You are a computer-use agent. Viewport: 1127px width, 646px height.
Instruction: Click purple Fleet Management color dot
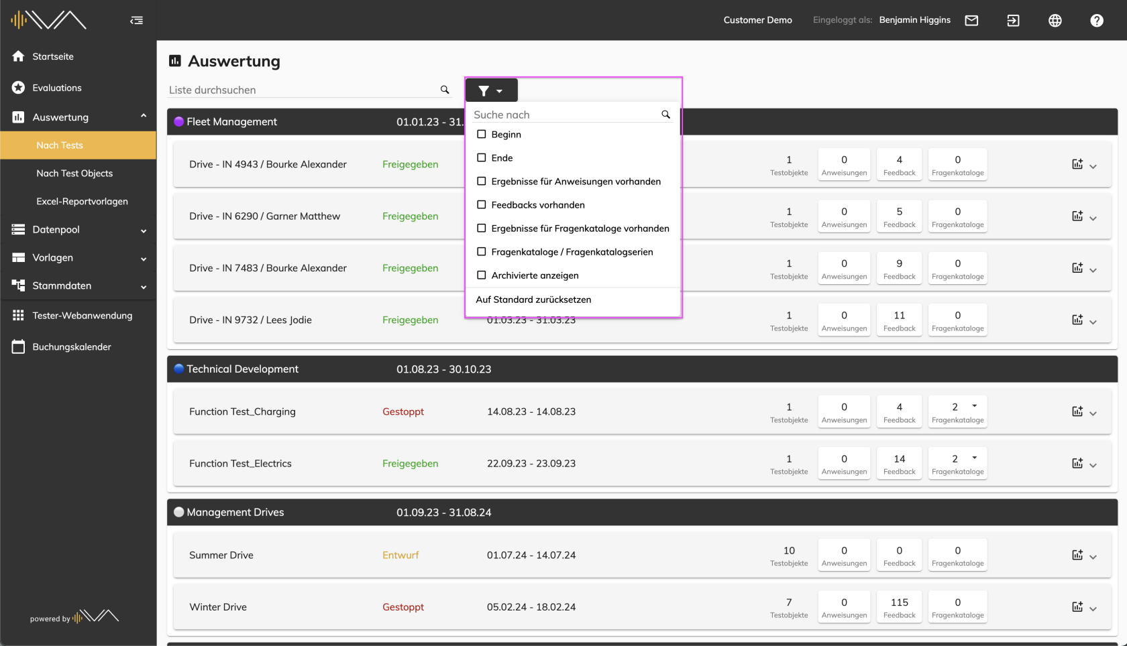pyautogui.click(x=179, y=121)
